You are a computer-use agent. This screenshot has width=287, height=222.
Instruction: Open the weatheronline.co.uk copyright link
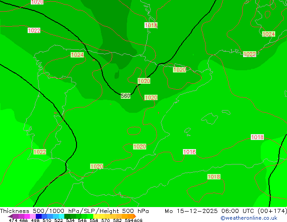click(x=249, y=218)
